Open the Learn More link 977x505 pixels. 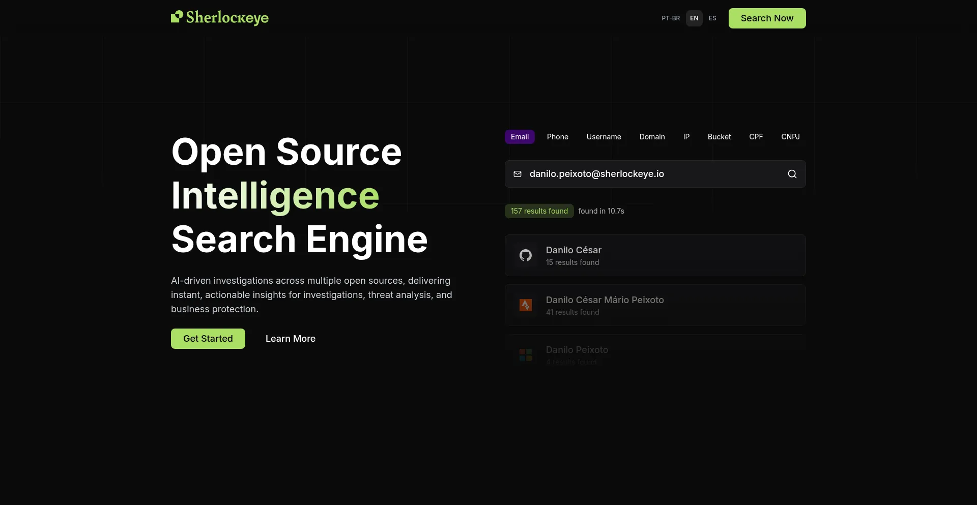tap(291, 339)
